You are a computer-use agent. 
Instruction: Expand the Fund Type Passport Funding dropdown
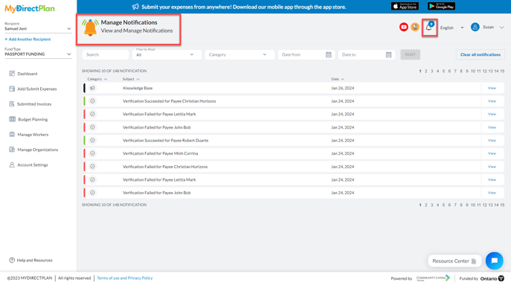pyautogui.click(x=38, y=54)
